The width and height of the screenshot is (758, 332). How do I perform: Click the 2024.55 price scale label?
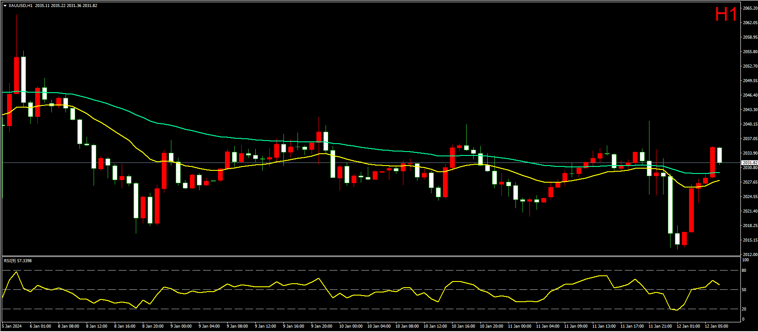point(750,197)
